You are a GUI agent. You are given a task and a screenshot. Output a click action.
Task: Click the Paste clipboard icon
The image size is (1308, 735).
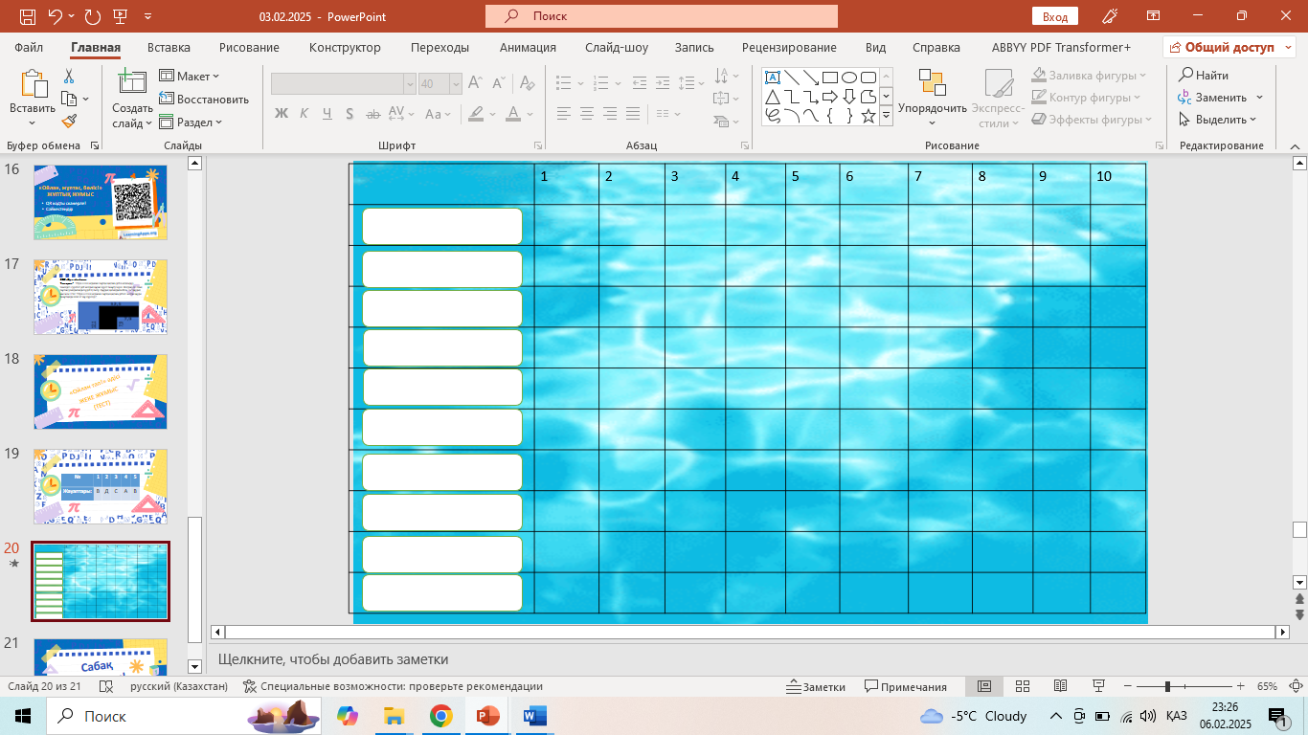(x=33, y=85)
